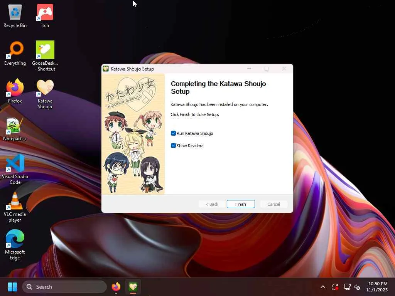Select the GooseDesktop shortcut icon

point(45,56)
